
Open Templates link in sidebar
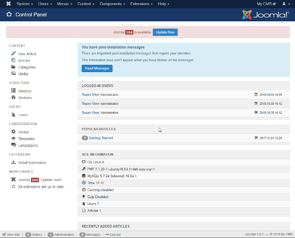(x=26, y=139)
